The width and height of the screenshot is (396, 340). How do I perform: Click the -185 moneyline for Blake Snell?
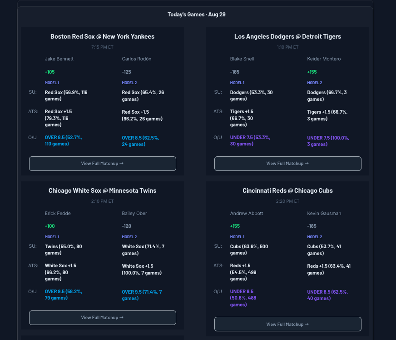235,72
